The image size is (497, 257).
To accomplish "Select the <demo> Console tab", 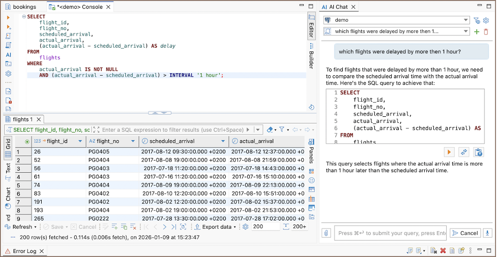I will (79, 7).
